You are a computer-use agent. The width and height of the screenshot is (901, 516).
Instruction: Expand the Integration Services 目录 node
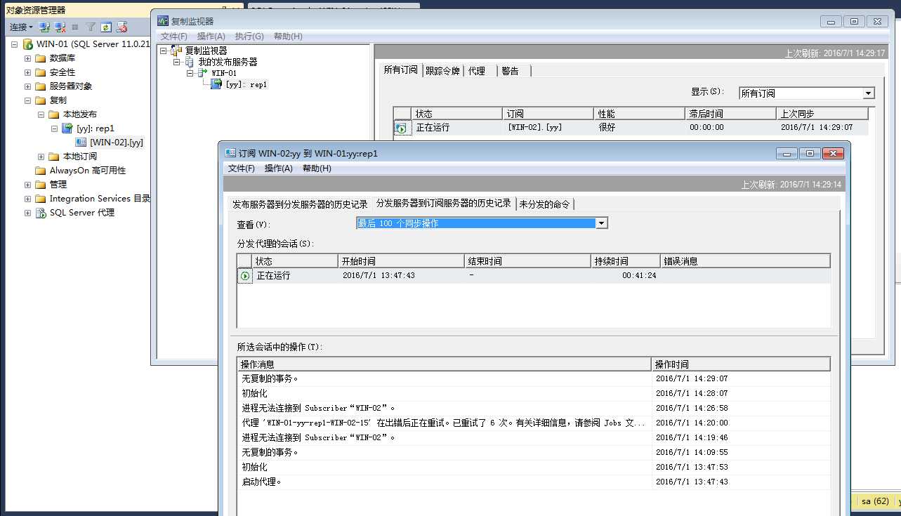tap(27, 199)
